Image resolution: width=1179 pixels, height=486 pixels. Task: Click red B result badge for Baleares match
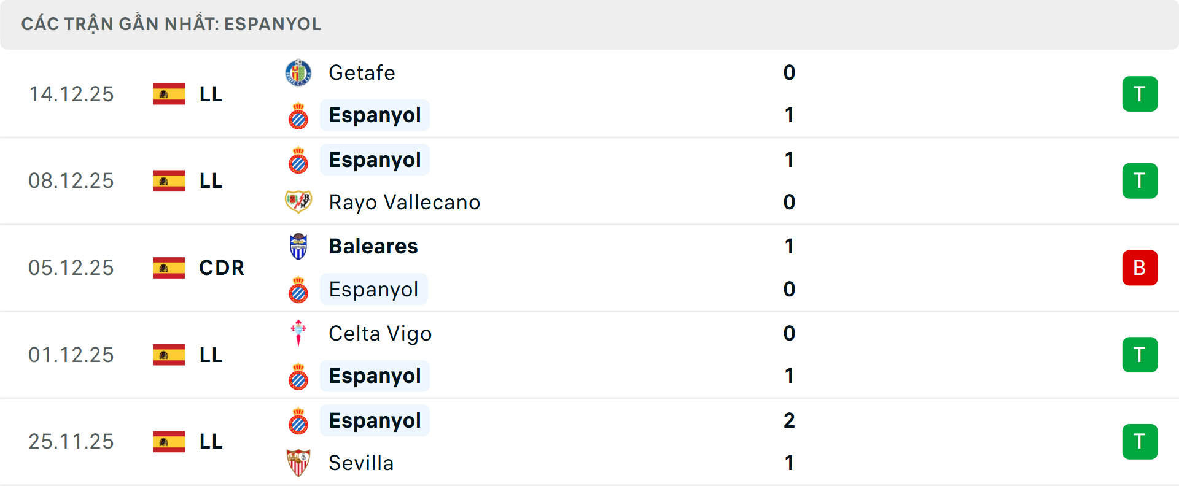pyautogui.click(x=1140, y=268)
